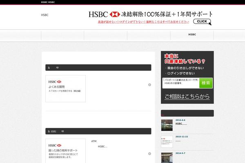Open the 2014-5-7 post thumbnail
The width and height of the screenshot is (245, 163).
click(x=167, y=158)
